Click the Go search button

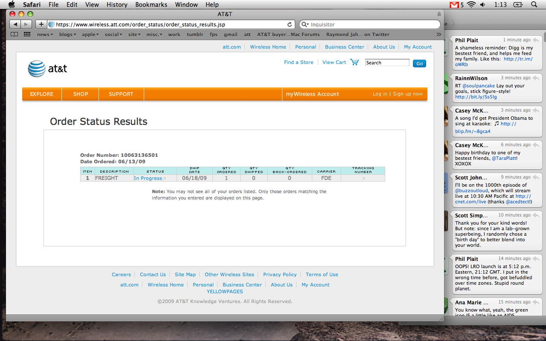[x=419, y=63]
